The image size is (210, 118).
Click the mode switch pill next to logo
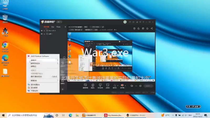tap(59, 22)
